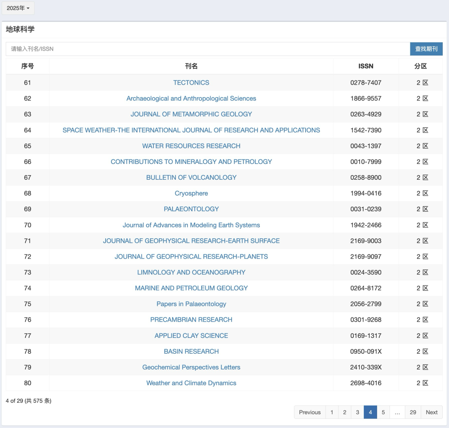Select ISSN 0169-1317 cell
The image size is (449, 428).
[366, 335]
